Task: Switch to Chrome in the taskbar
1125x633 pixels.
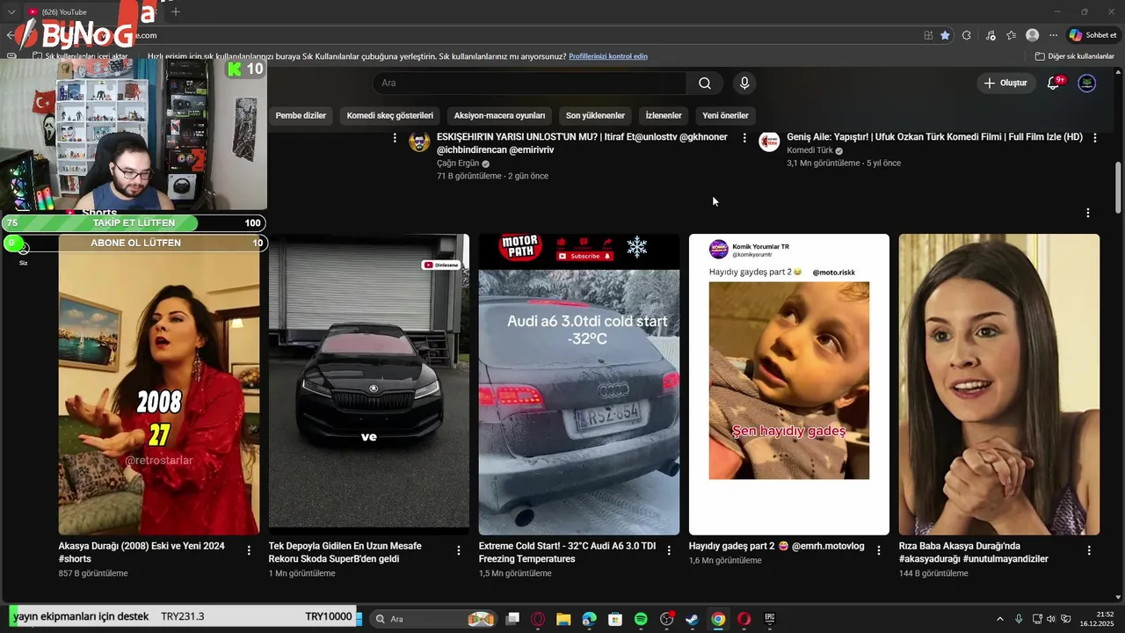Action: click(x=718, y=619)
